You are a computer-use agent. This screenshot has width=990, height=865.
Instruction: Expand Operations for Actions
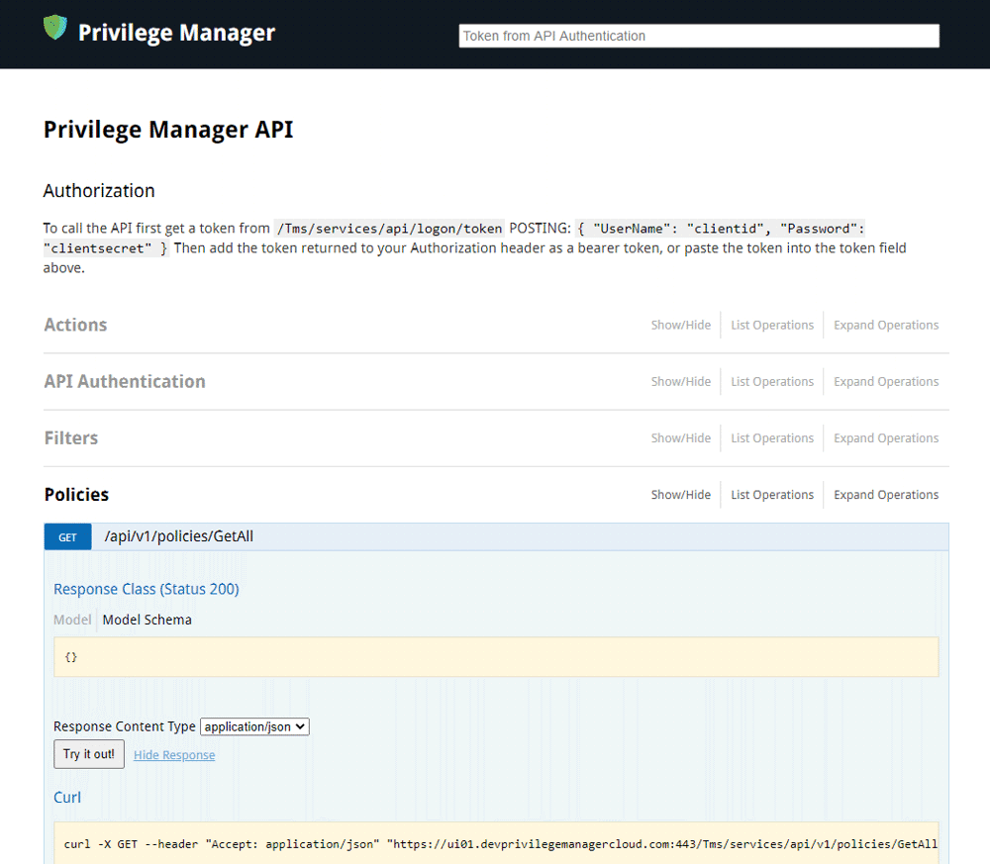click(x=885, y=325)
